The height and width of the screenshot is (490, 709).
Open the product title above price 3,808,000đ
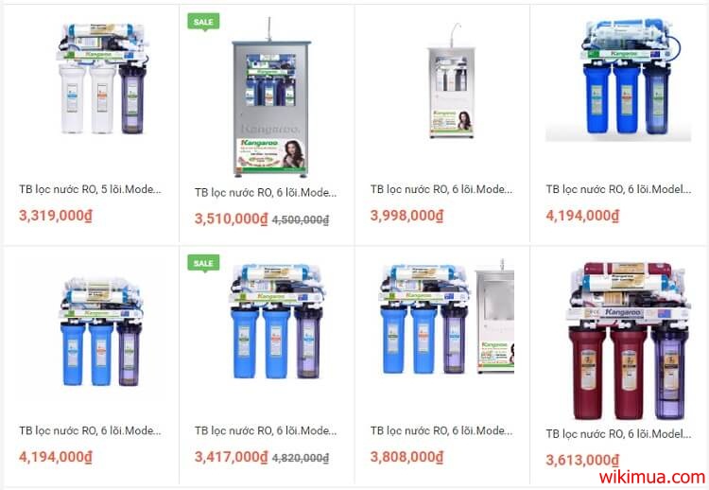tap(441, 430)
